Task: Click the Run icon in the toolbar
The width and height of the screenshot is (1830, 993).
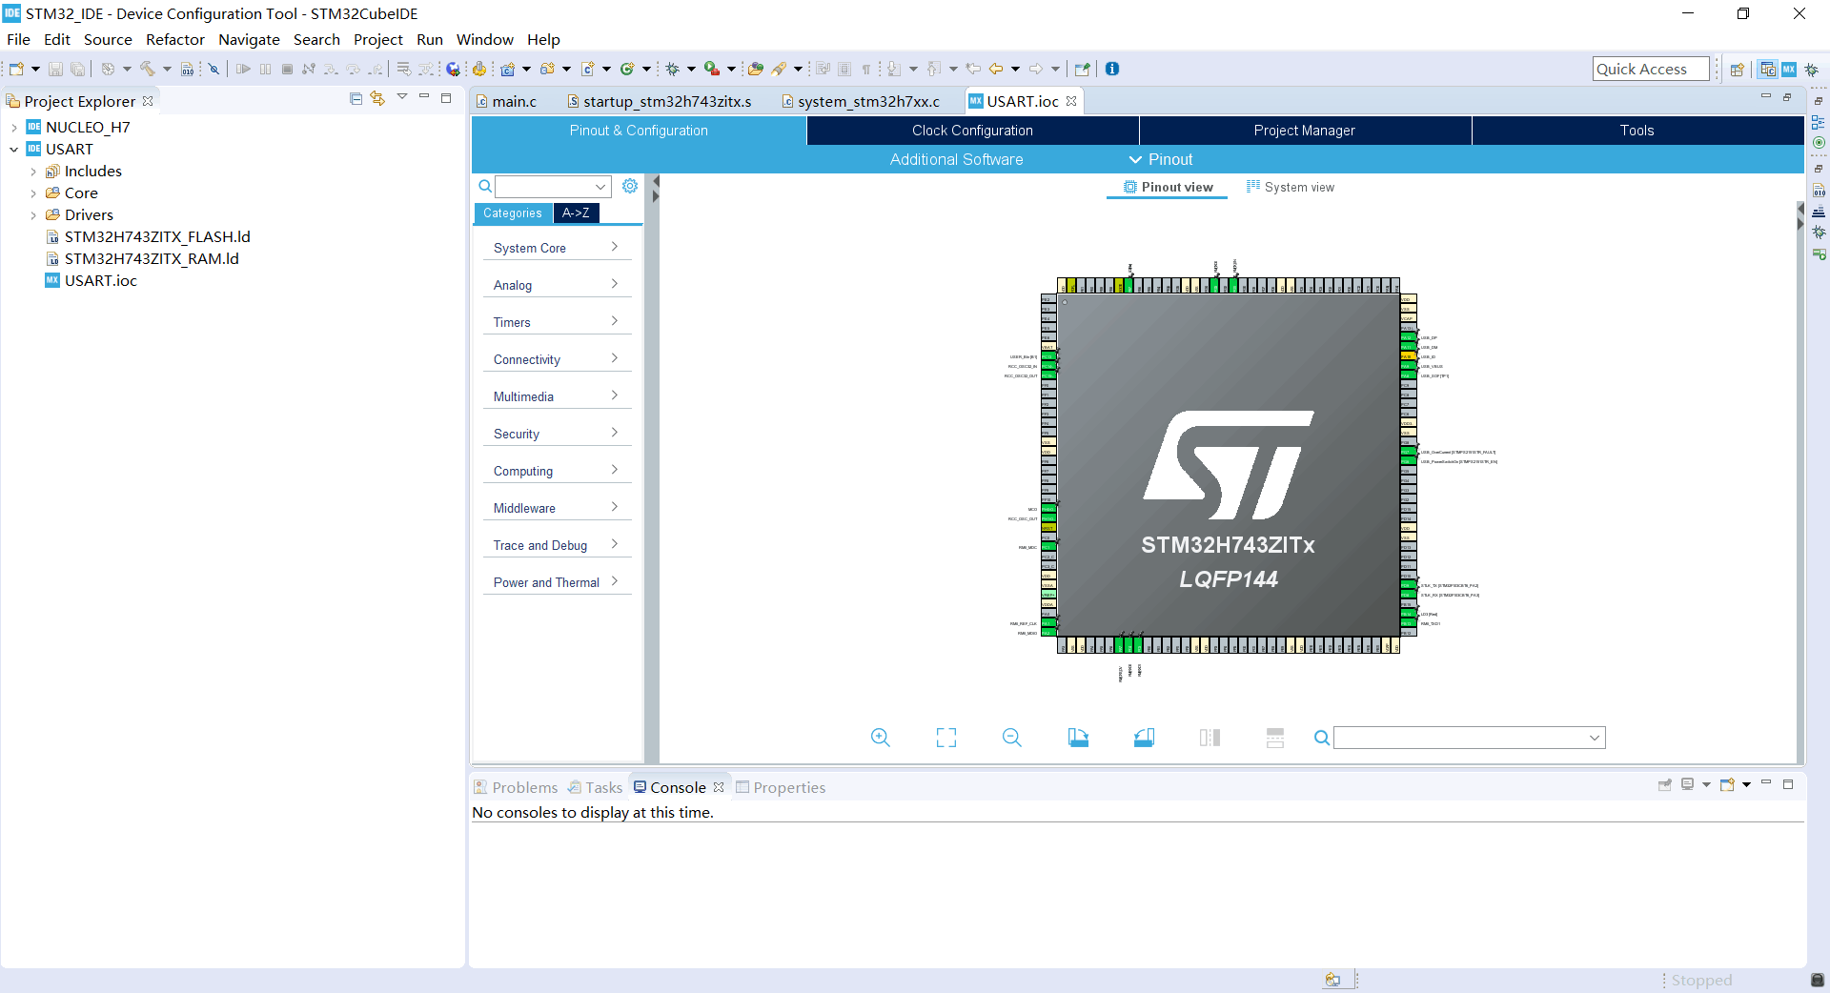Action: [x=712, y=69]
